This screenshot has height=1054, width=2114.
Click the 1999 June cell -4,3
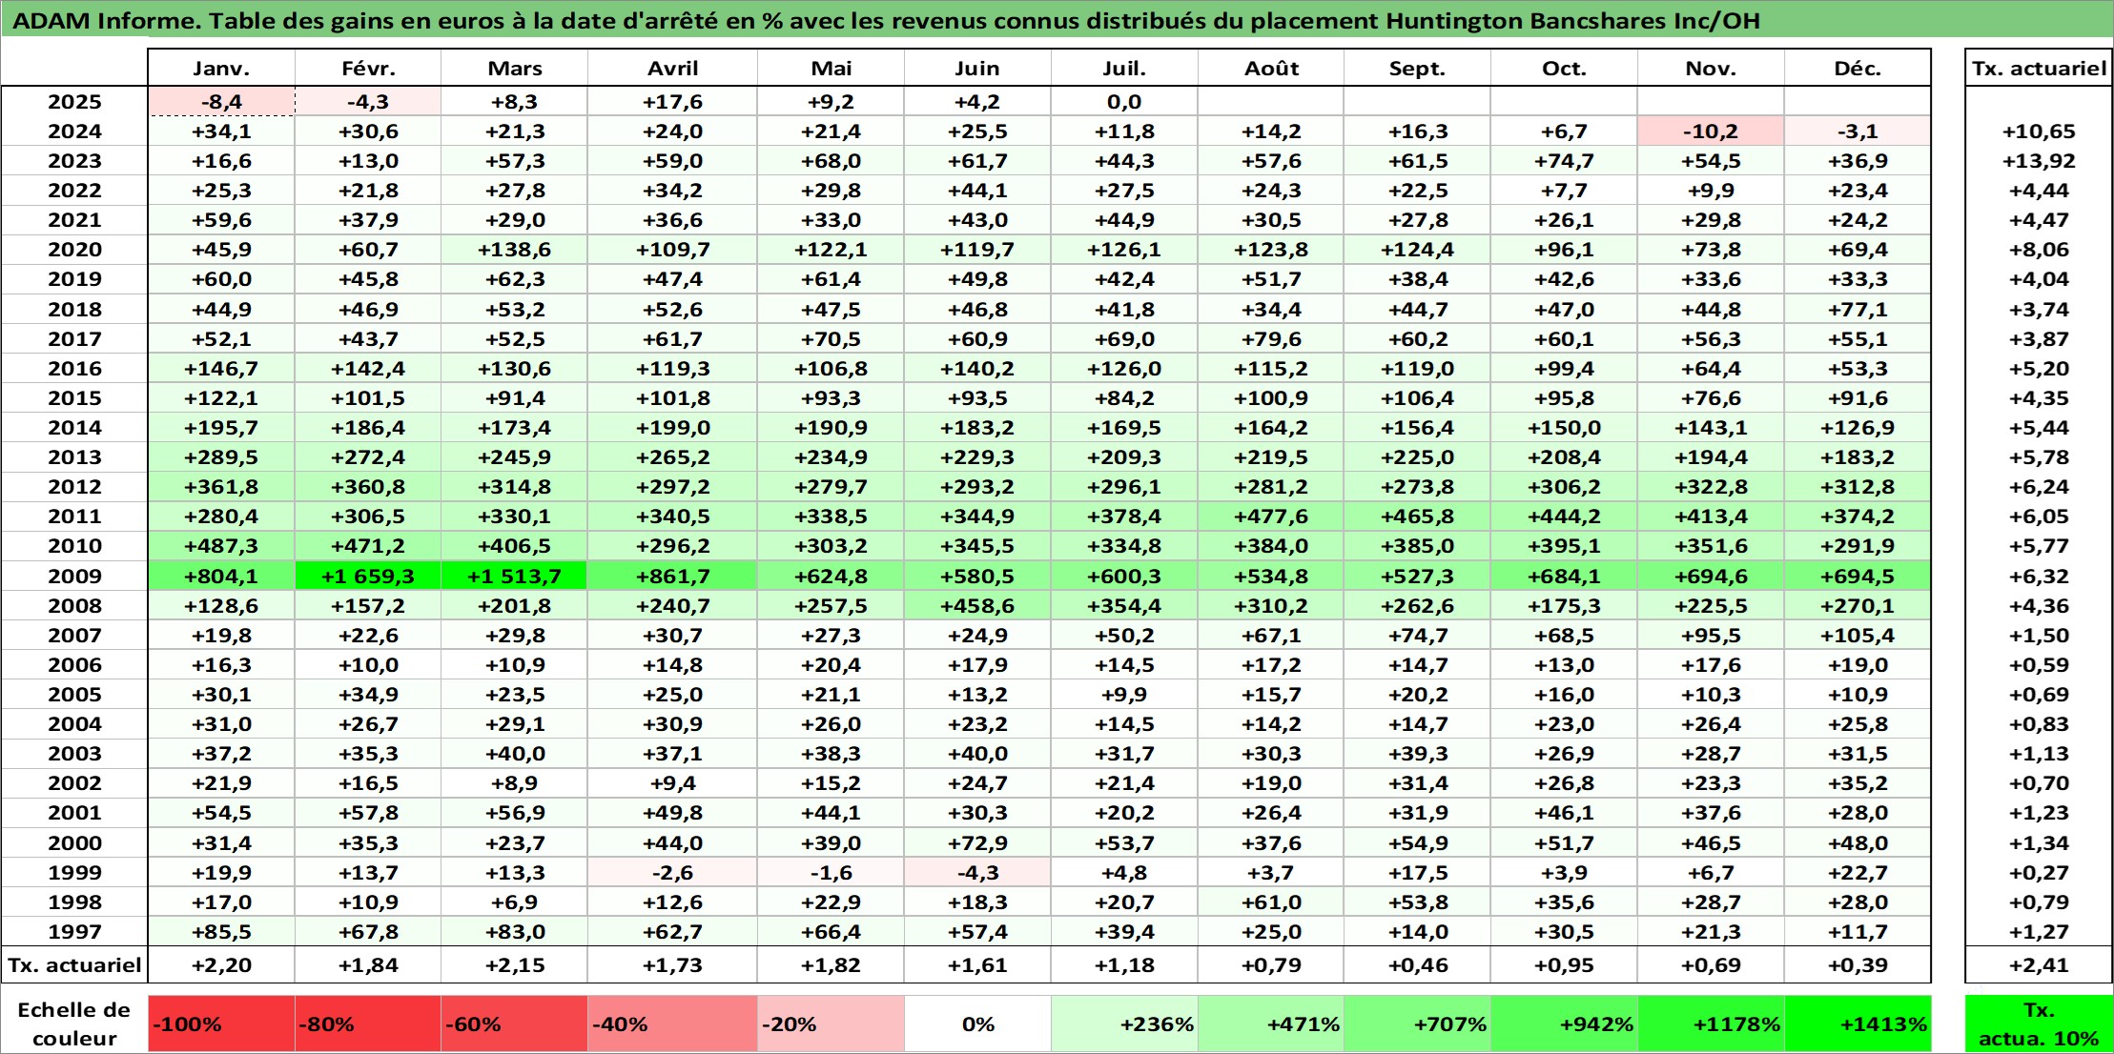point(977,873)
